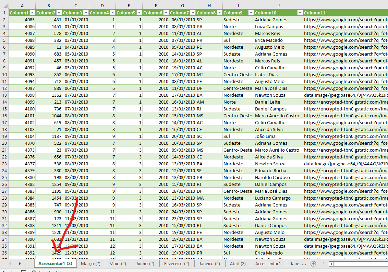This screenshot has height=272, width=388.
Task: Click the select-all corner triangle
Action: 5,5
